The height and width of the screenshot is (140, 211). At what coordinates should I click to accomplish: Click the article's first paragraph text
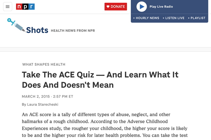pos(105,125)
